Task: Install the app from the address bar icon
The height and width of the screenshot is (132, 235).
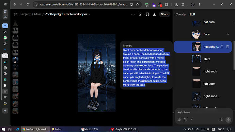Action: coord(131,4)
